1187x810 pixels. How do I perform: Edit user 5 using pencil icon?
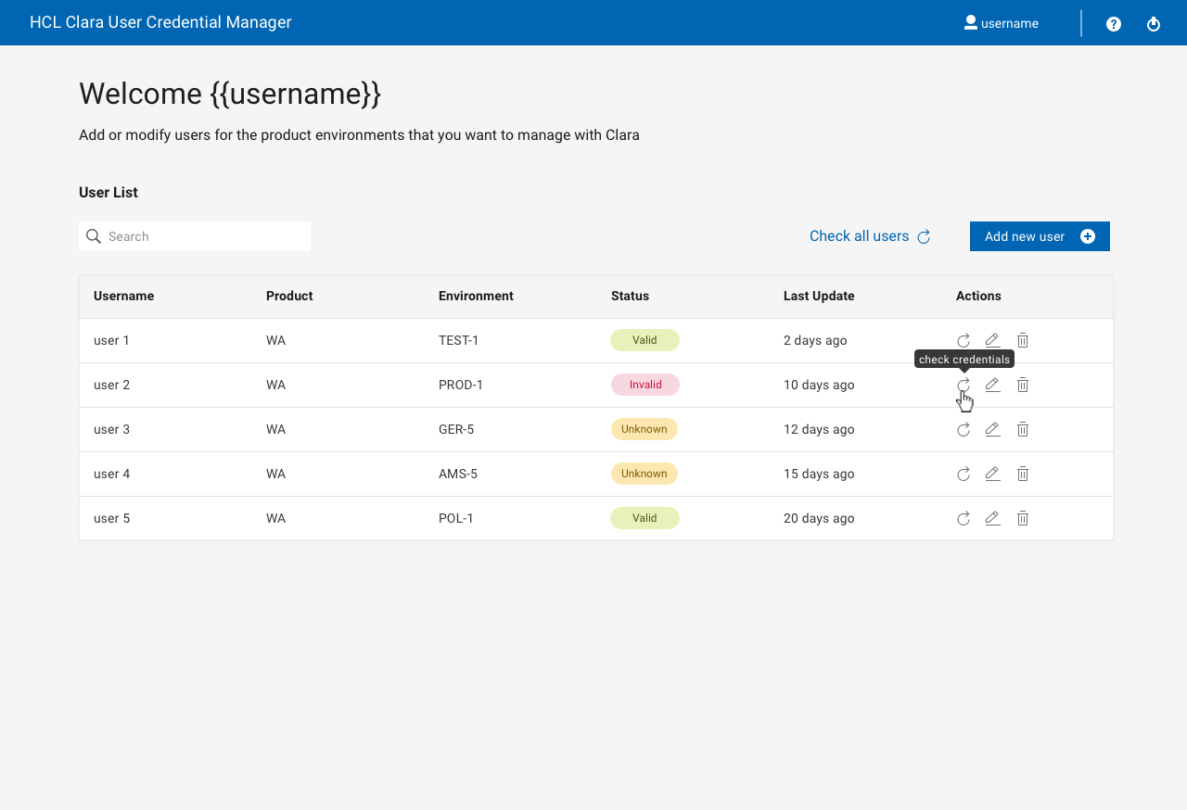[x=992, y=518]
